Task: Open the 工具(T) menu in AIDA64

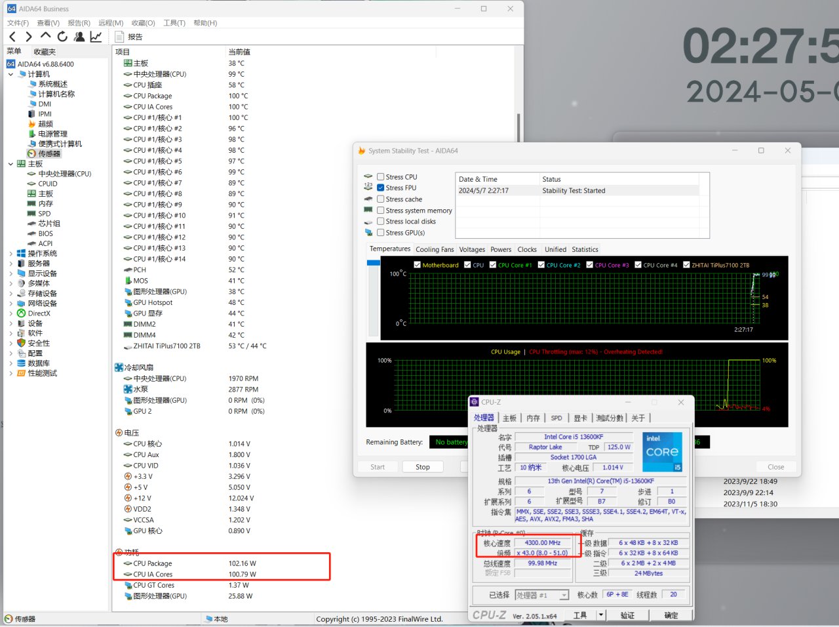Action: (x=174, y=23)
